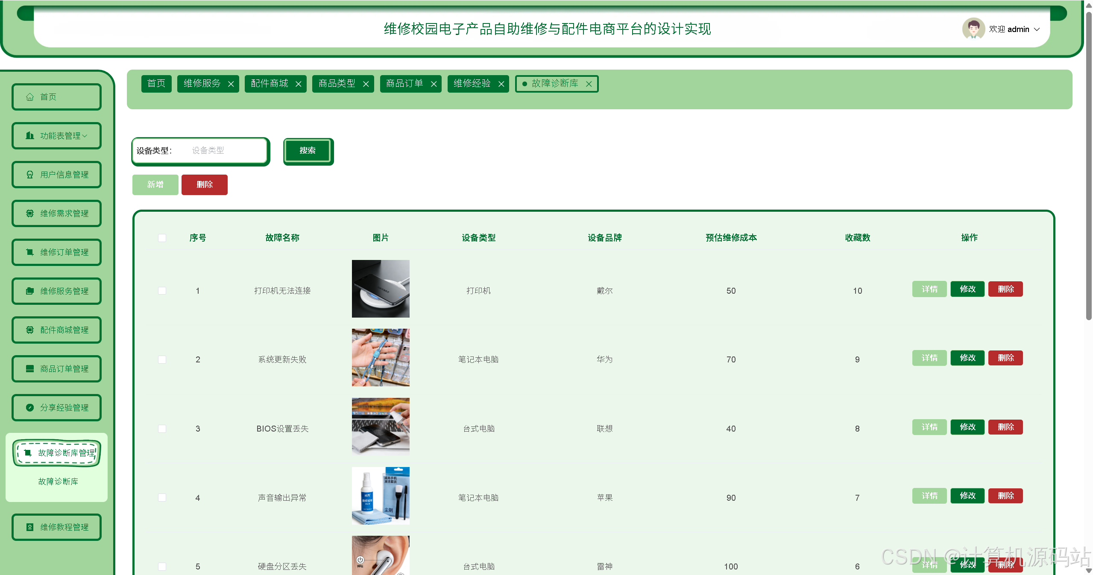Switch to the 维修经验 tab
This screenshot has width=1093, height=575.
coord(472,84)
